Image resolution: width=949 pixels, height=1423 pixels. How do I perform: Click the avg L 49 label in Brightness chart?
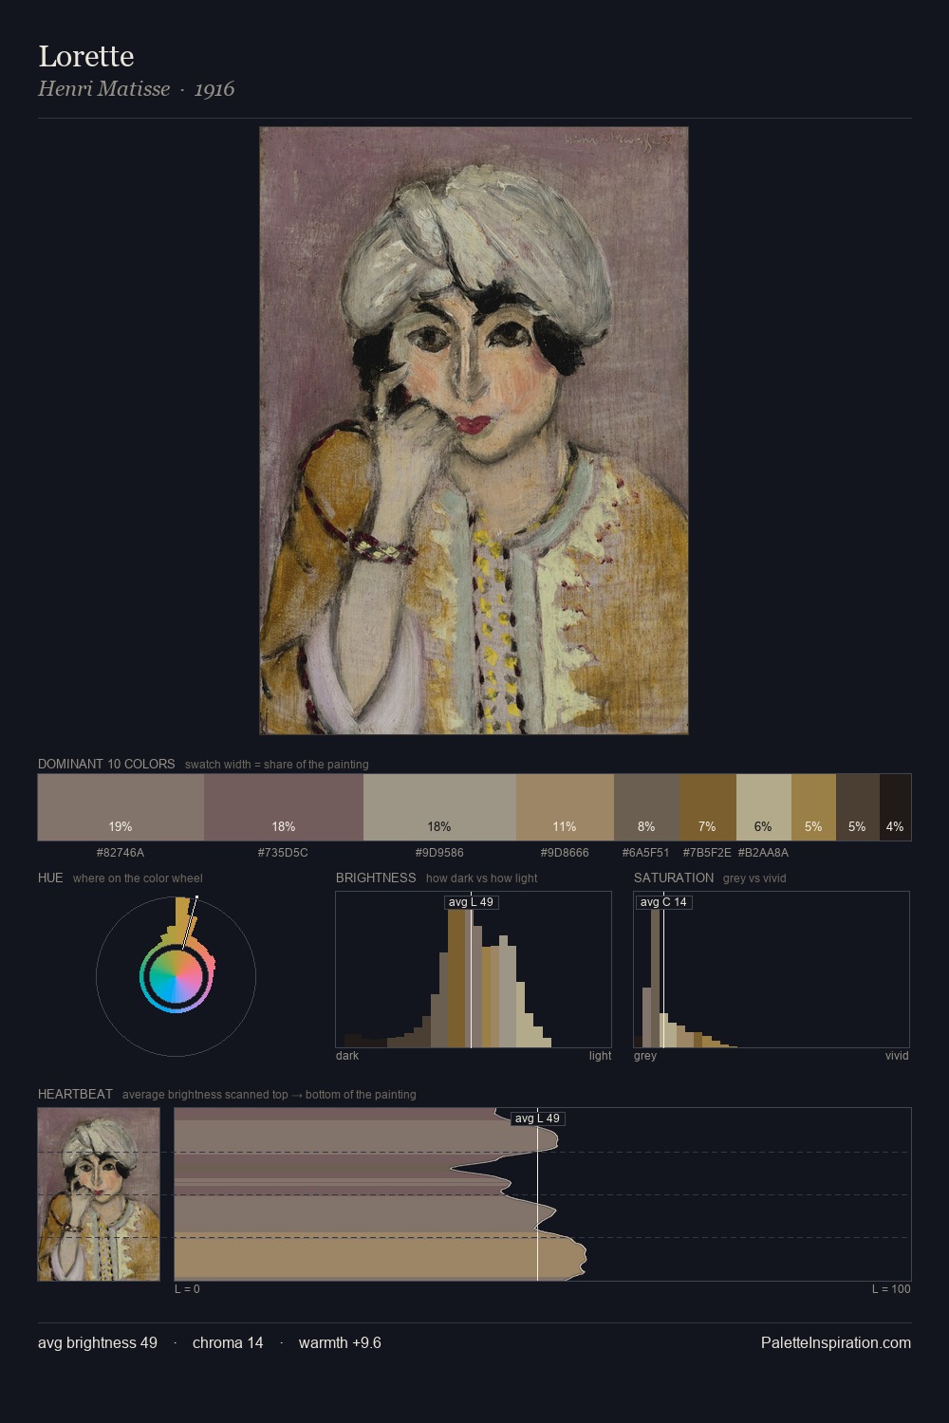(x=471, y=902)
